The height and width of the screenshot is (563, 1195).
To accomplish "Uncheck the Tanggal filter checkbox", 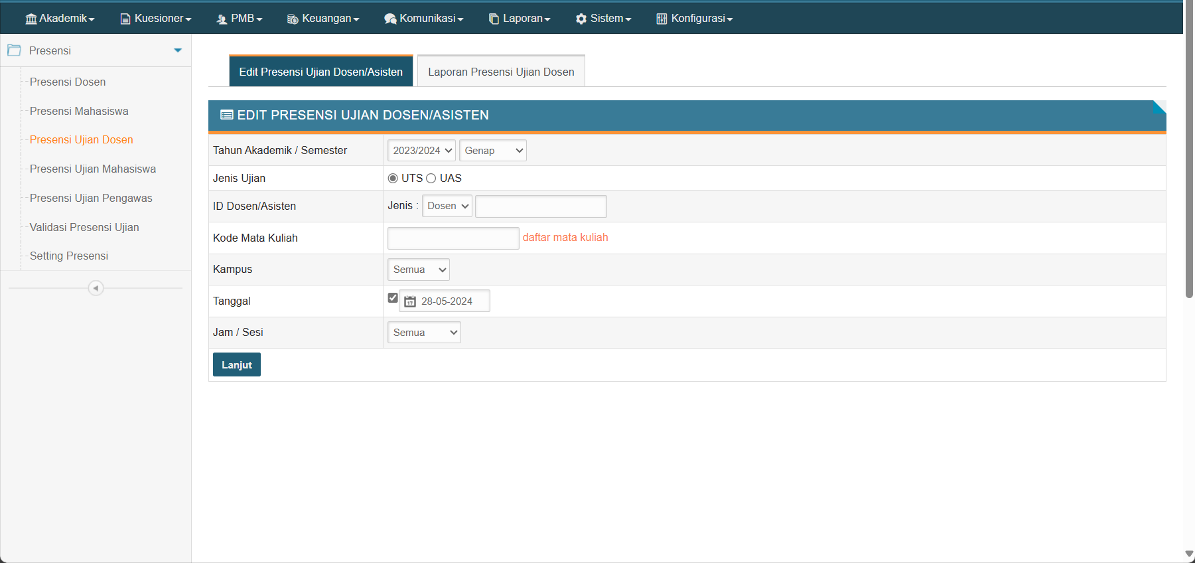I will 393,298.
